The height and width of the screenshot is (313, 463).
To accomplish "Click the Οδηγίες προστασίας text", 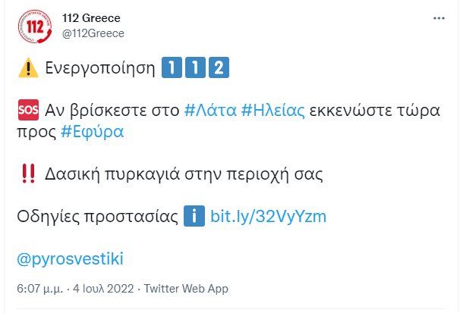I will (x=97, y=217).
